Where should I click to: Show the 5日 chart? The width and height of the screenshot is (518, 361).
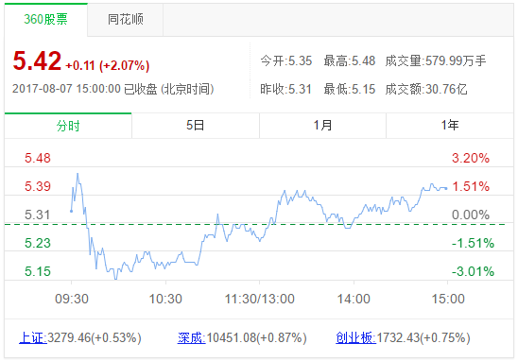(196, 126)
